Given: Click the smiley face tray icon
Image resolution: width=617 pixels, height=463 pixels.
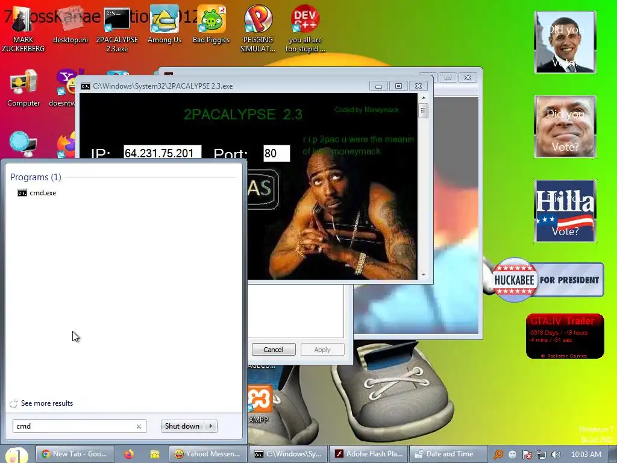Looking at the screenshot, I should point(512,455).
